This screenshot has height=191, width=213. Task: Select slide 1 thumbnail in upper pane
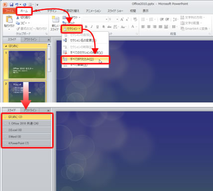tap(27, 65)
